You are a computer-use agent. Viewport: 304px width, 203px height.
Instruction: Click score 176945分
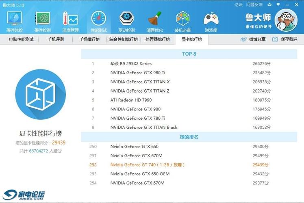point(262,109)
